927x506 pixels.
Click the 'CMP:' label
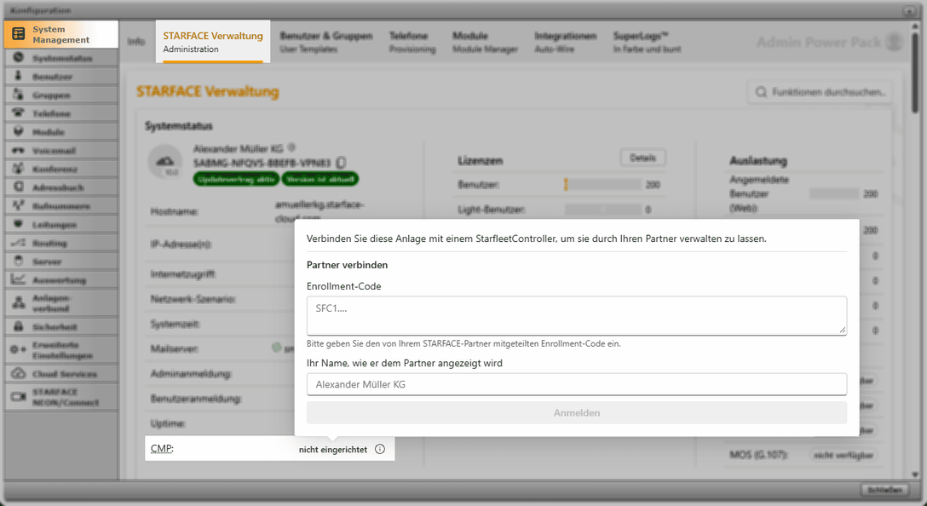click(x=162, y=449)
